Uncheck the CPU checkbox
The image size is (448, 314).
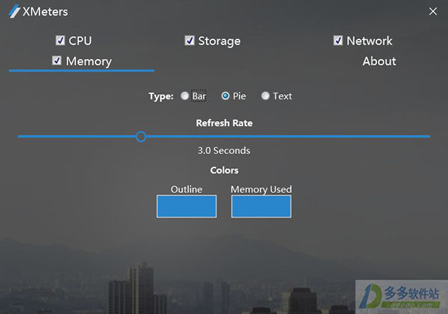[x=60, y=40]
